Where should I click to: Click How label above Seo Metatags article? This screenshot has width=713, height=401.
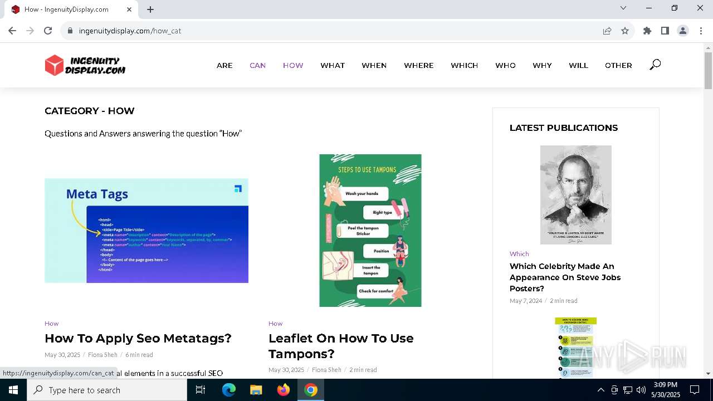pos(51,323)
